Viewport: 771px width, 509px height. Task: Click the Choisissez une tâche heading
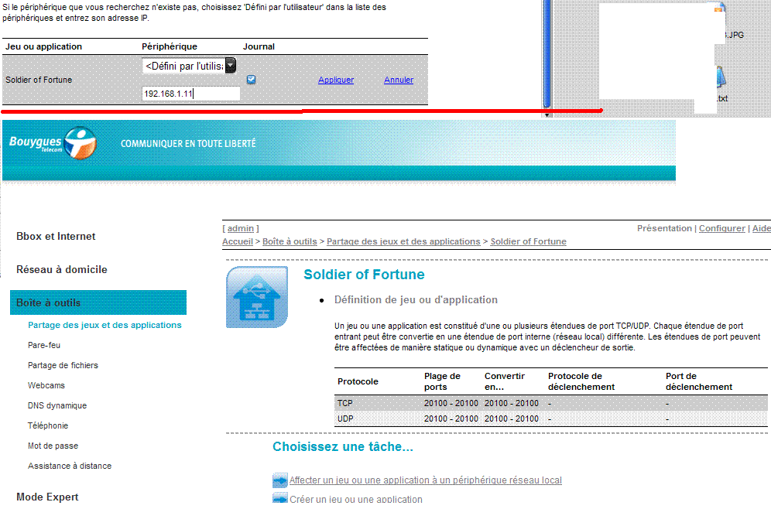pos(343,446)
